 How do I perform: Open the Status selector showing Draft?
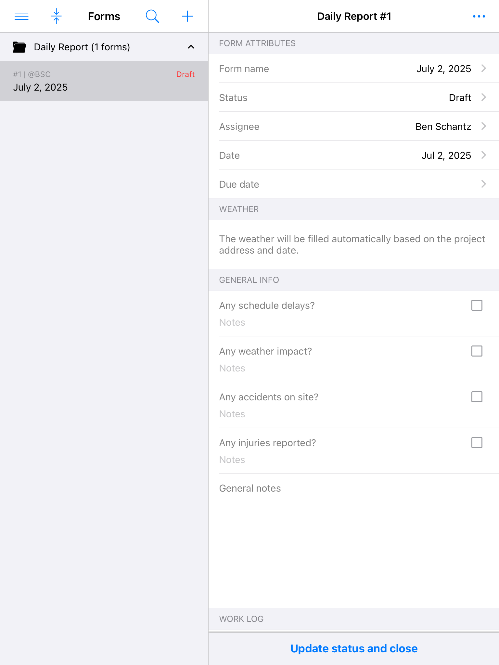tap(353, 97)
